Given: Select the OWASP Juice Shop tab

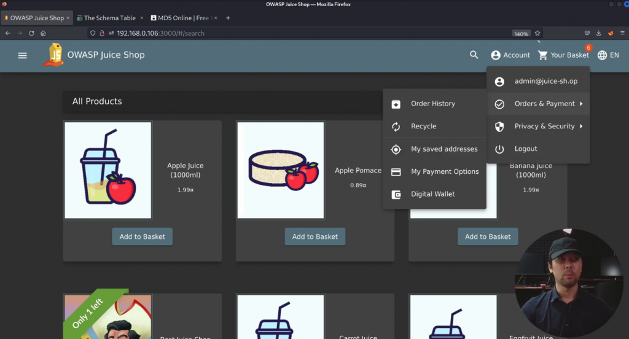Looking at the screenshot, I should pos(37,18).
